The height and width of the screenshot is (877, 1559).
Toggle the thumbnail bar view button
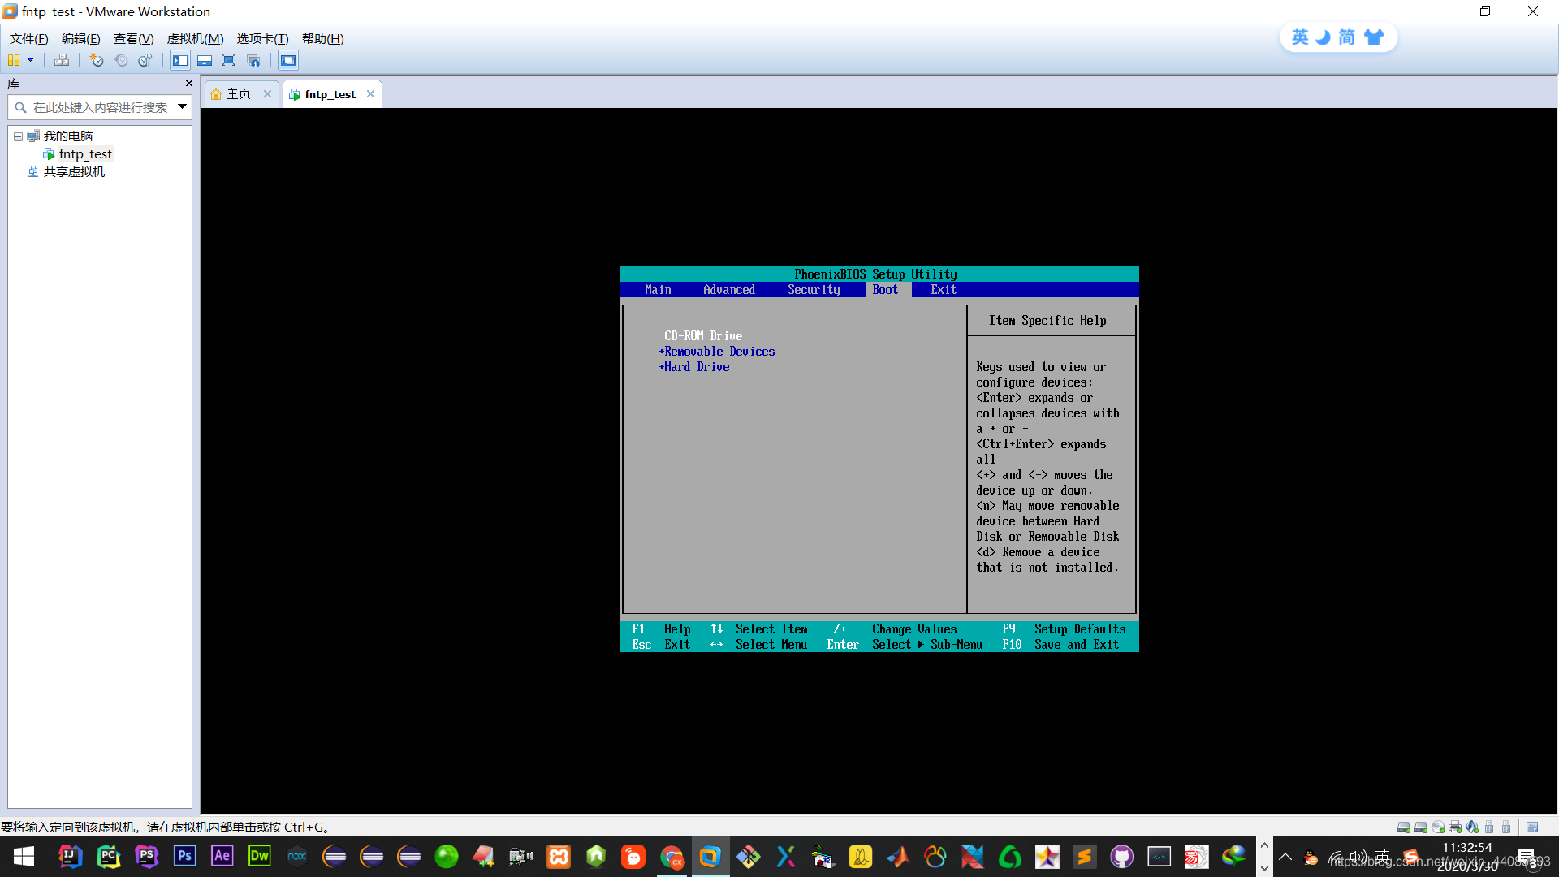(x=205, y=60)
